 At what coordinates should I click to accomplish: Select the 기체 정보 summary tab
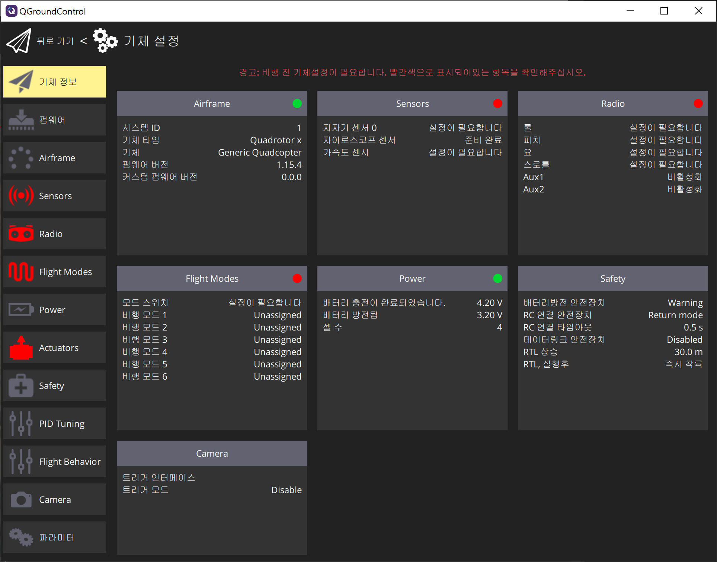coord(55,82)
